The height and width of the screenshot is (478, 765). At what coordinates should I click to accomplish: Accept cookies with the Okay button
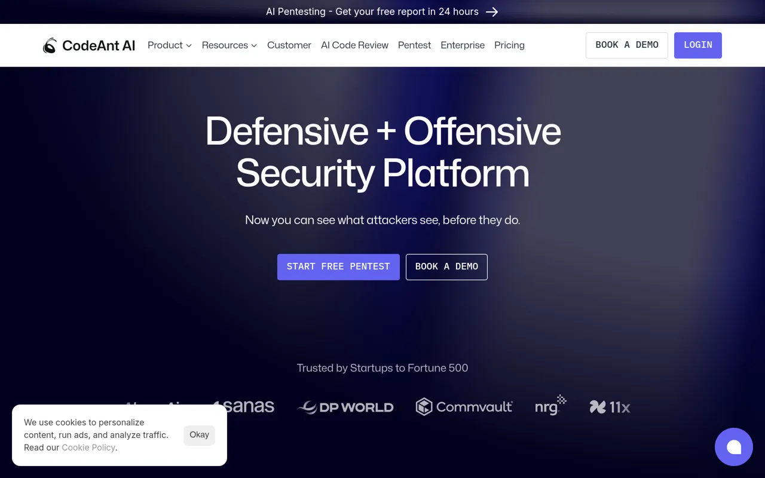coord(199,435)
